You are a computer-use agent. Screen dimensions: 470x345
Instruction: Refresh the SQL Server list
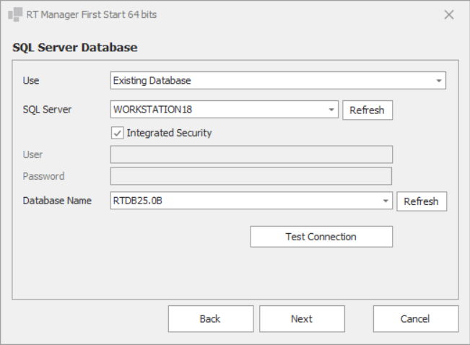click(367, 110)
